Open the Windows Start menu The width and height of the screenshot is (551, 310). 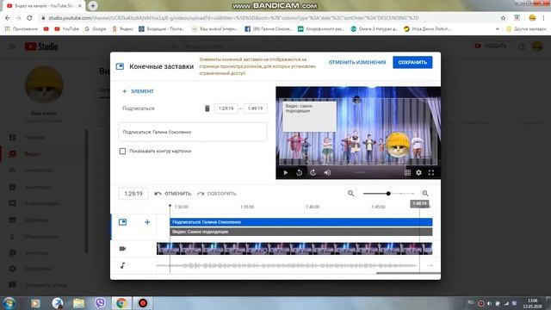[x=9, y=303]
